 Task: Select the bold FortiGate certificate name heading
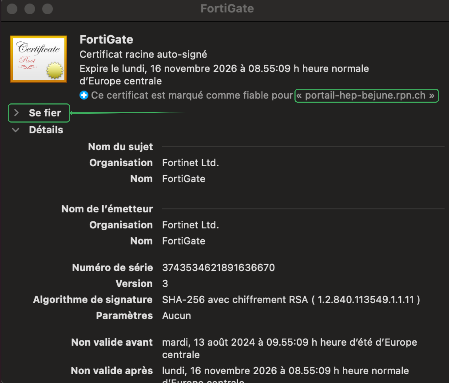click(106, 40)
